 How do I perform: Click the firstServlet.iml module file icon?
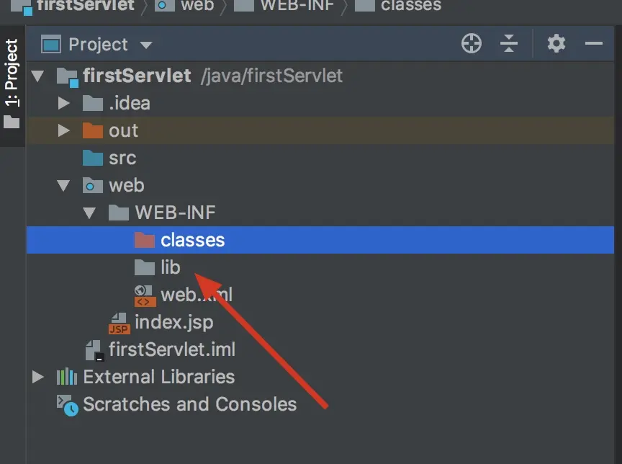[x=94, y=350]
